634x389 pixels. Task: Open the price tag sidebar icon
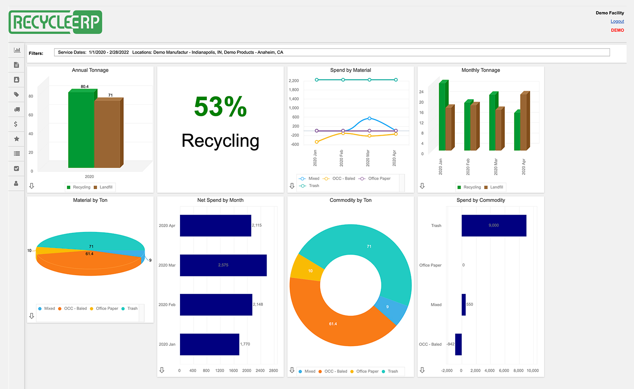coord(17,95)
